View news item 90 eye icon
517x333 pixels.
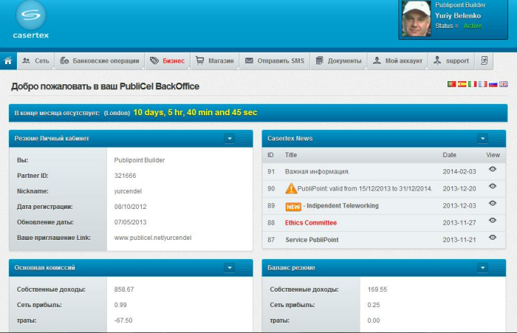click(493, 186)
